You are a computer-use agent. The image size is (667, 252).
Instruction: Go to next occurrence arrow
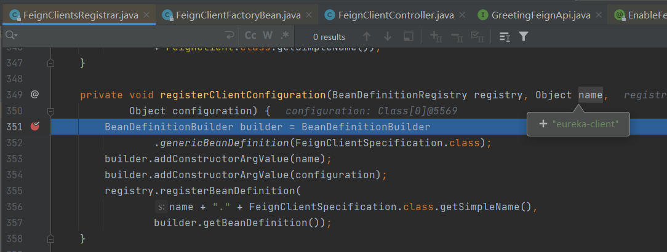388,36
